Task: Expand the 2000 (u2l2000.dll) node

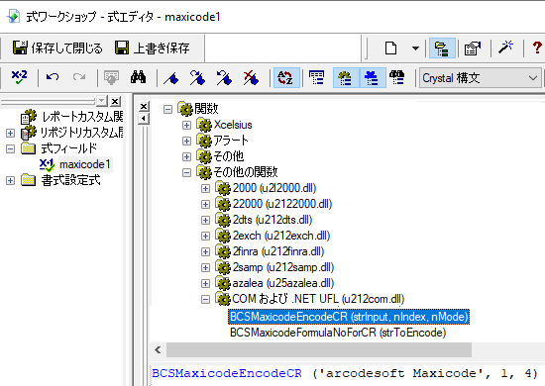Action: [205, 188]
